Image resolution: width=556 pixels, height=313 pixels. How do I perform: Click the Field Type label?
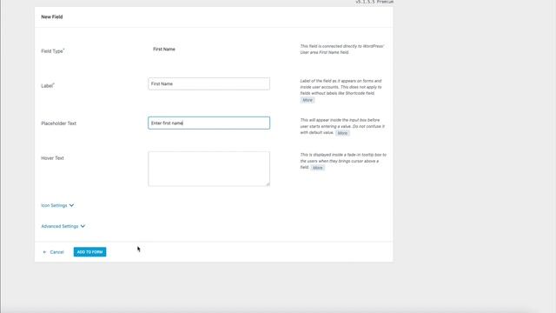click(52, 51)
